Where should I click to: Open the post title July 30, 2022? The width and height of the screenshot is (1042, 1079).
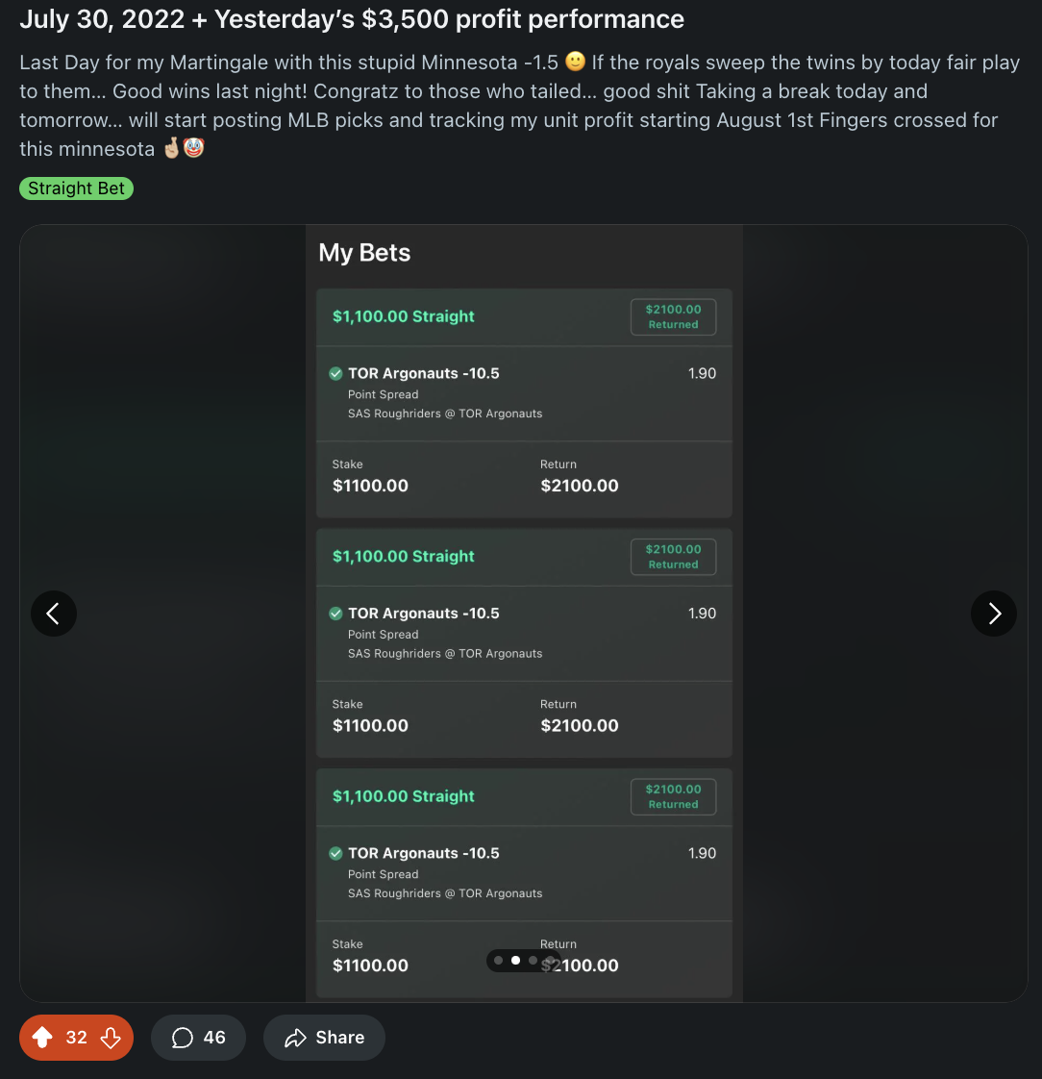pyautogui.click(x=352, y=19)
